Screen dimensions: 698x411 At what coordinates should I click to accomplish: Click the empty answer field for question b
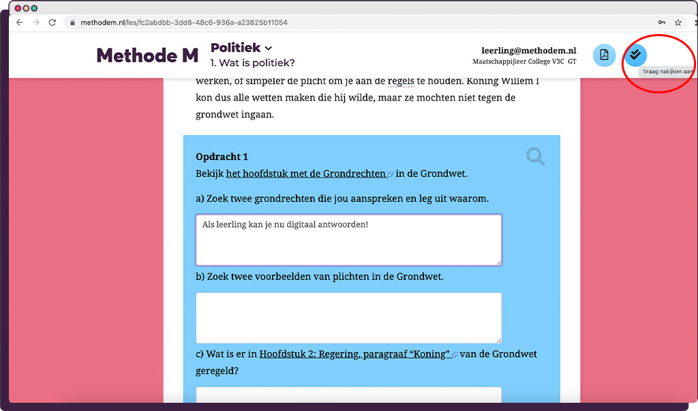tap(348, 318)
